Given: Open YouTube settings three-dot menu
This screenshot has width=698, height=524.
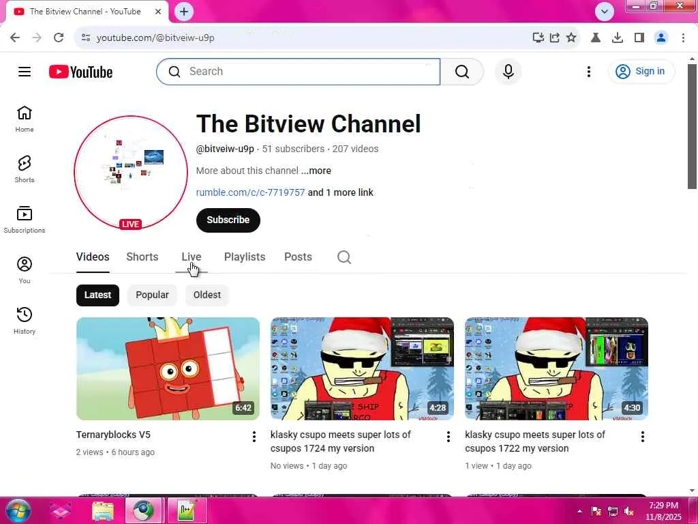Looking at the screenshot, I should tap(588, 71).
